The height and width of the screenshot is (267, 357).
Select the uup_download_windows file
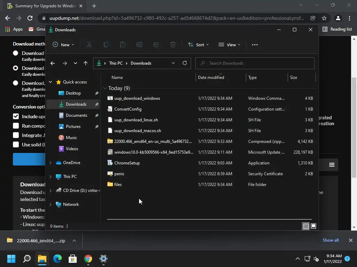tap(137, 98)
